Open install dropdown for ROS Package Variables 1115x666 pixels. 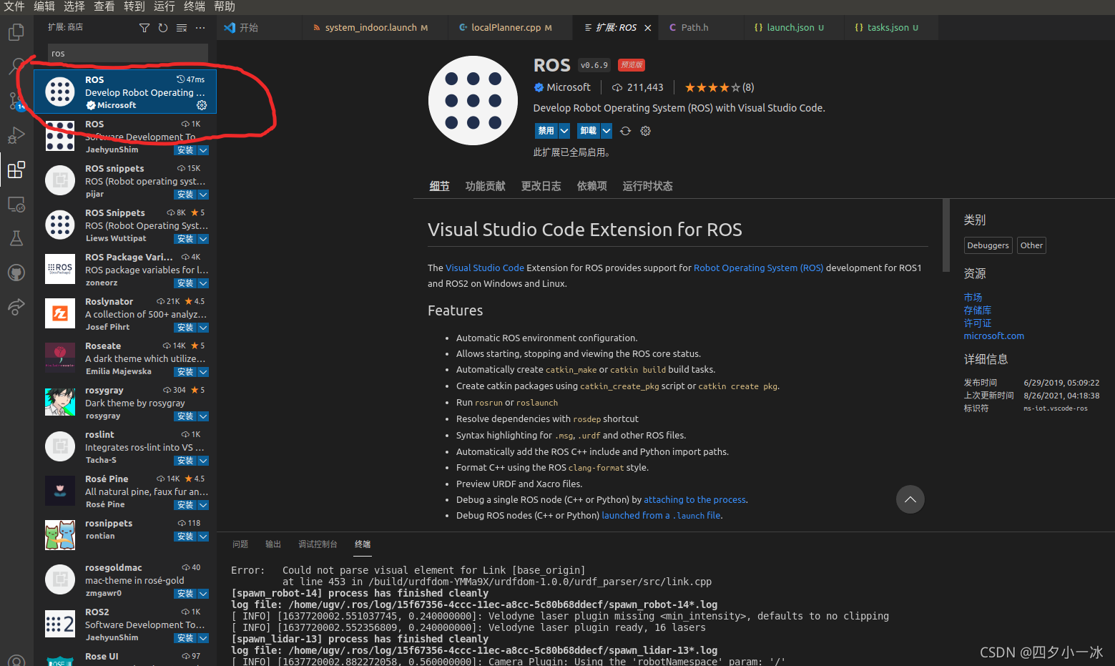click(203, 283)
